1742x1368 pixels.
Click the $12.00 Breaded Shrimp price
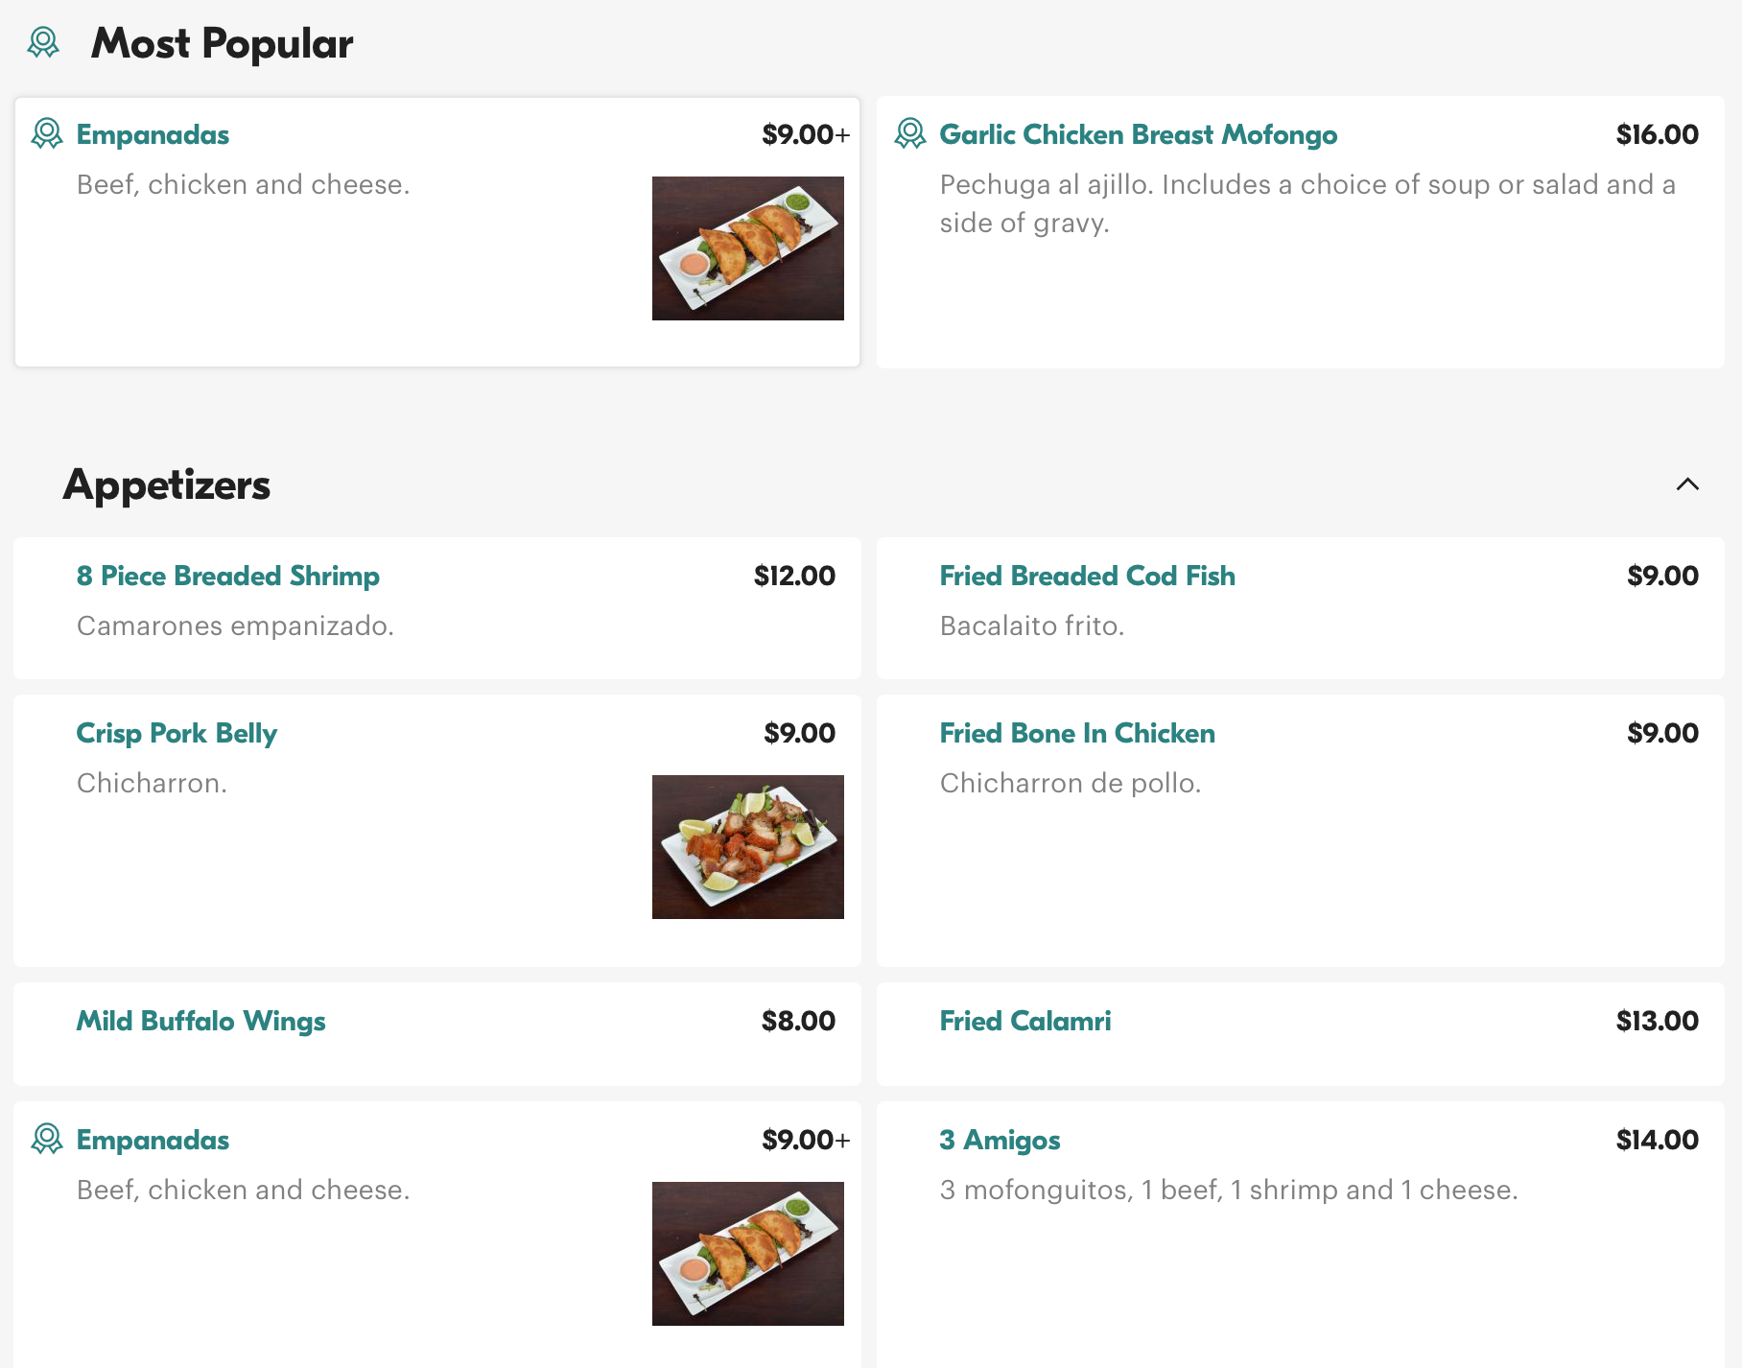[794, 576]
